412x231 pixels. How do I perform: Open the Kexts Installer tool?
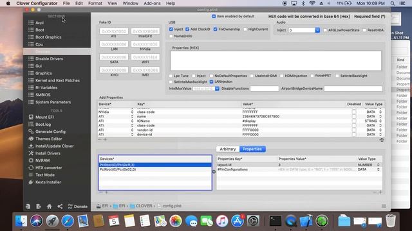point(48,182)
